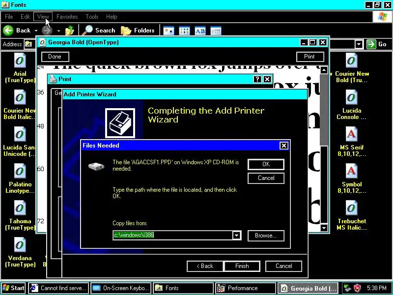The height and width of the screenshot is (295, 393).
Task: Click Done in Georgia Bold window
Action: (55, 57)
